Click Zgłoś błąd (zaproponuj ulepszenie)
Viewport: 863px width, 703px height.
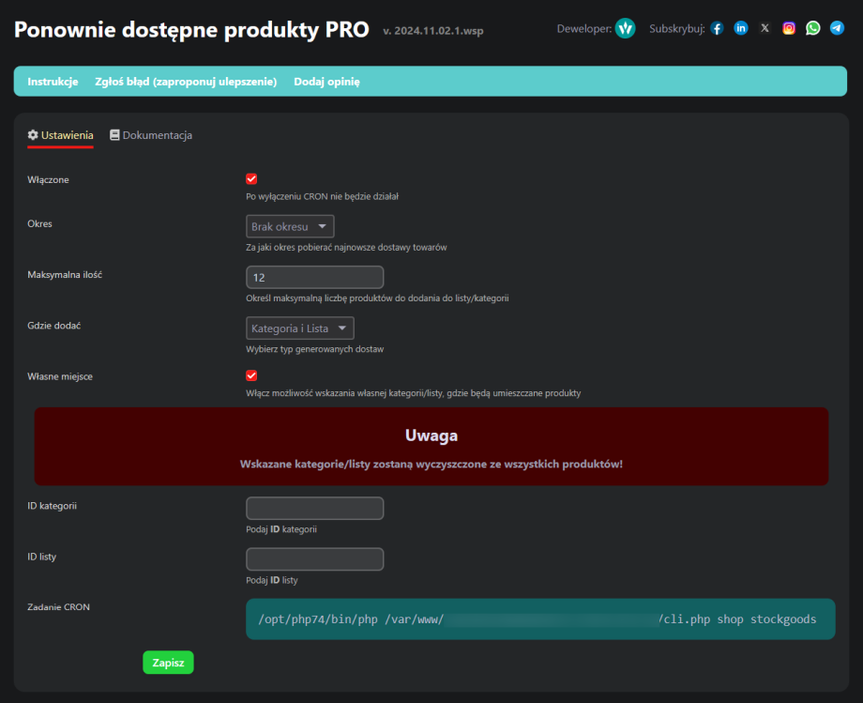186,82
